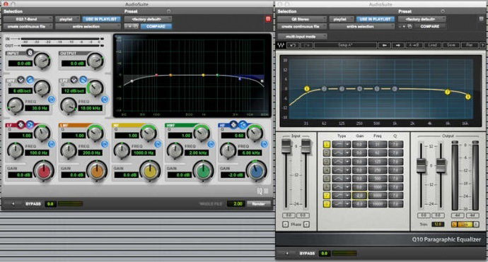Toggle the HPF IN button
This screenshot has height=262, width=488.
52,100
